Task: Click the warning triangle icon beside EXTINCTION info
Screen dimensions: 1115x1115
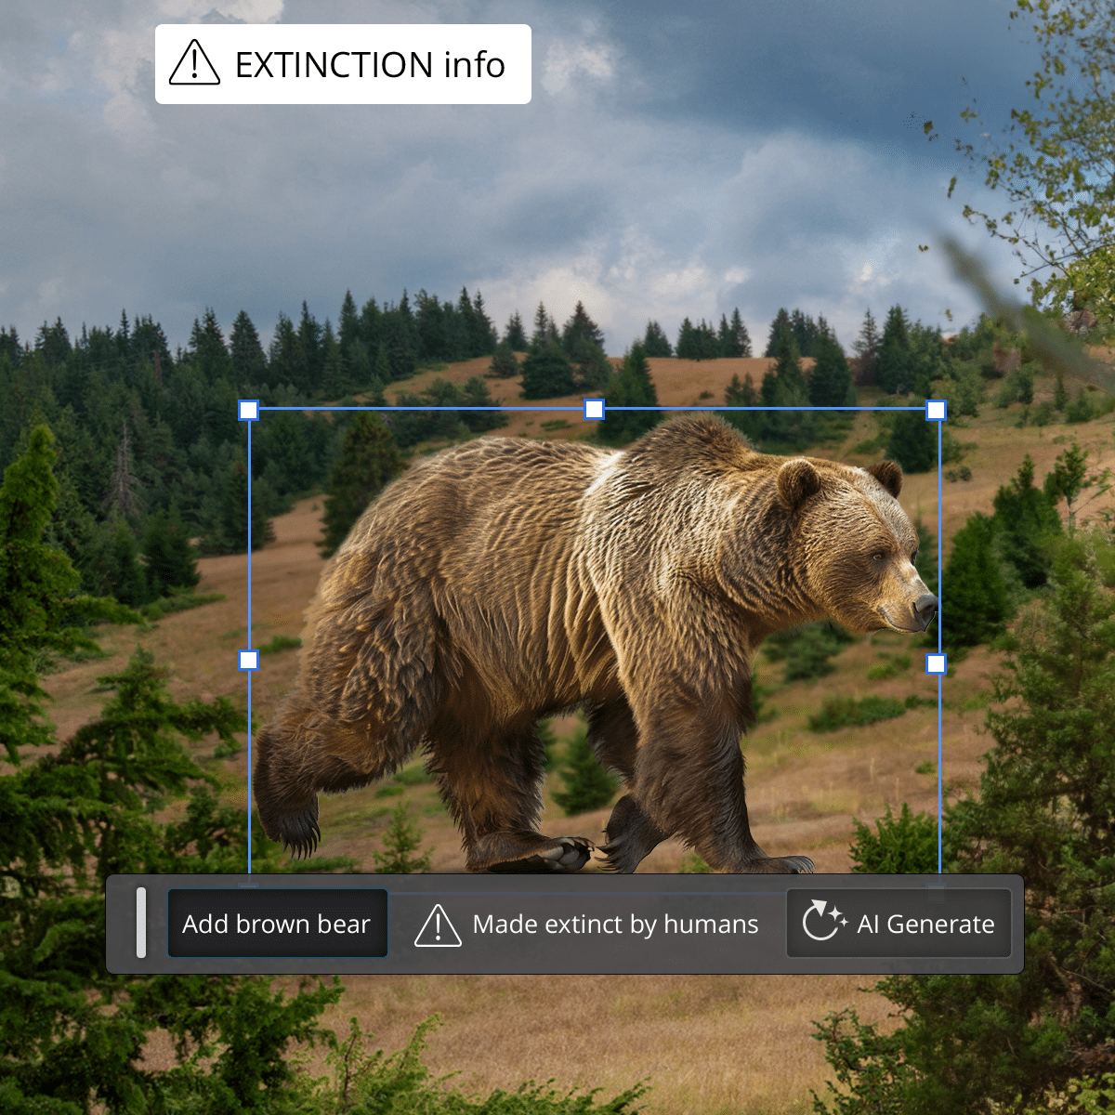Action: click(x=194, y=63)
